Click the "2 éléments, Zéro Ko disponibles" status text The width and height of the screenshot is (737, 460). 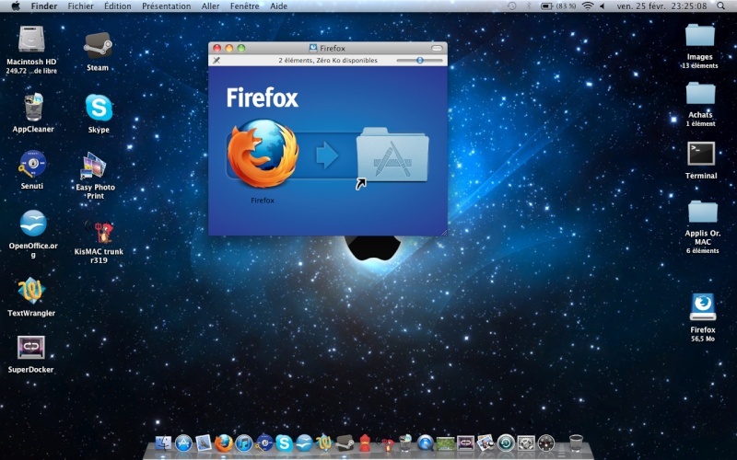pos(328,60)
